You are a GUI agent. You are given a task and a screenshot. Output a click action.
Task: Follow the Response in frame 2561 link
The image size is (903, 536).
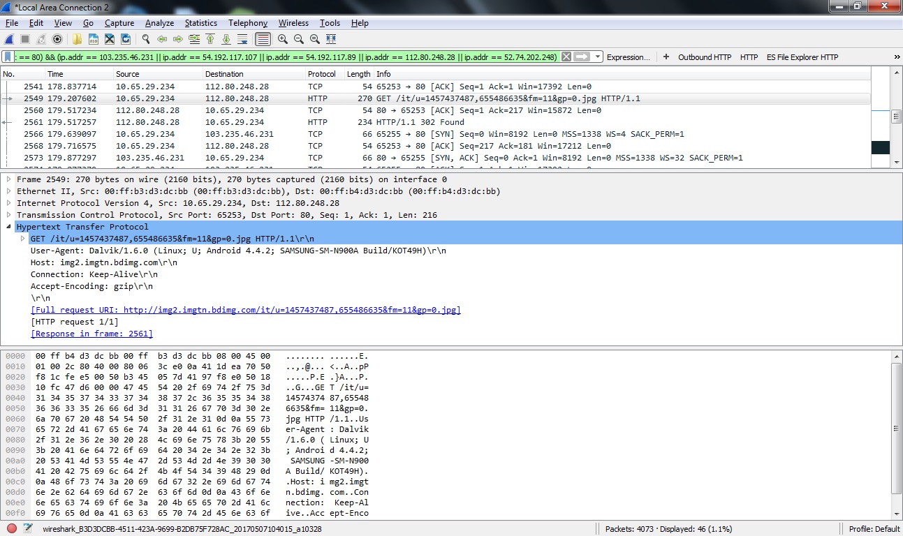[x=91, y=334]
